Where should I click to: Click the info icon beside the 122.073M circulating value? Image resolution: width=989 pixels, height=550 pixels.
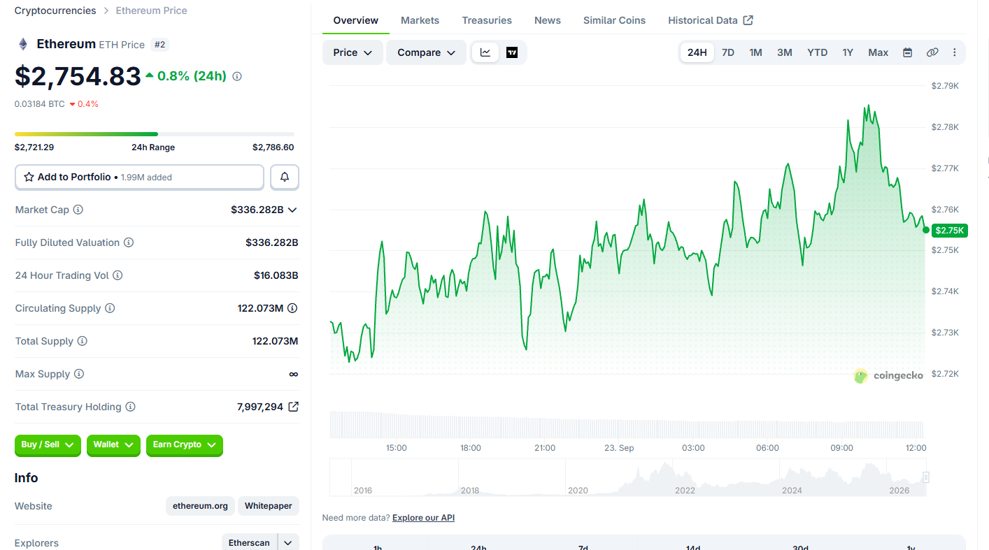292,308
